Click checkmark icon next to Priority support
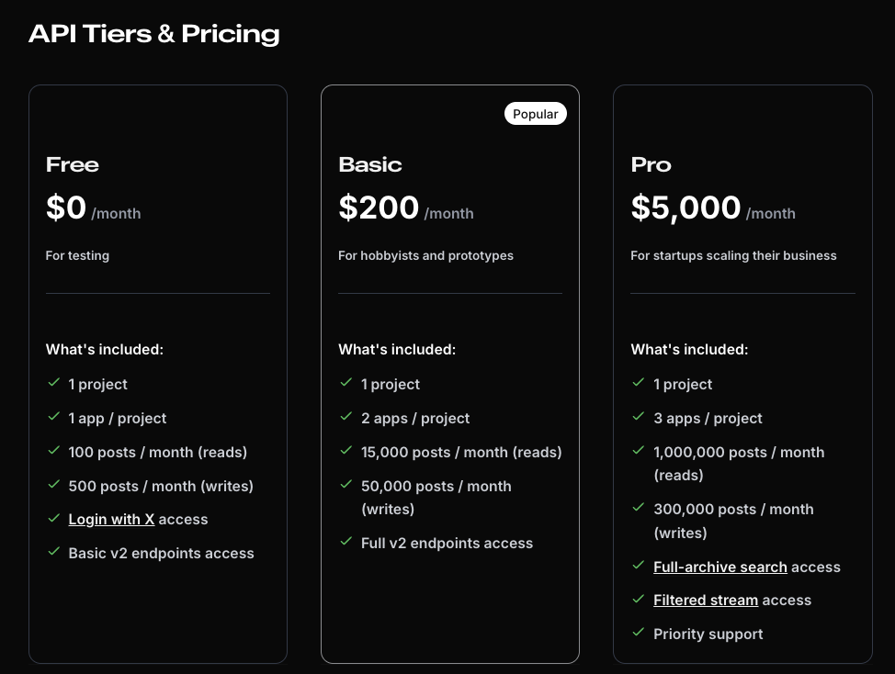The height and width of the screenshot is (674, 895). pos(639,633)
